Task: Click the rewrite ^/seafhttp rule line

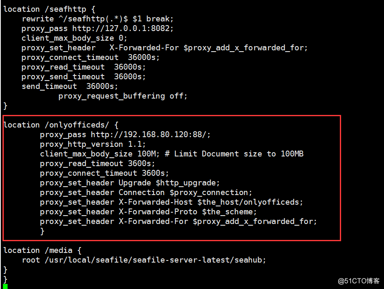Action: pos(98,19)
